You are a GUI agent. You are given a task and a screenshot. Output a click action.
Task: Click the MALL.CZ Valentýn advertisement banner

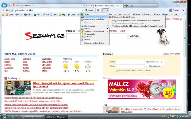(x=142, y=89)
